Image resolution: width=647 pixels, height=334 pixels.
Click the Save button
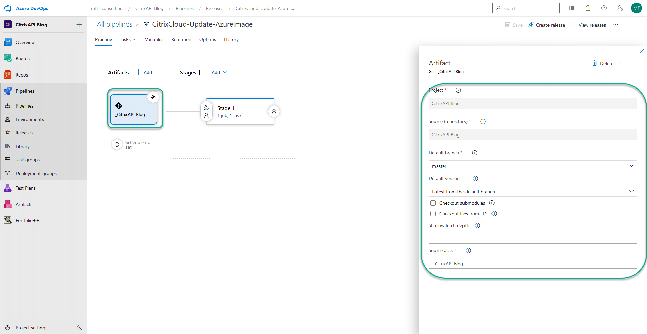(514, 25)
